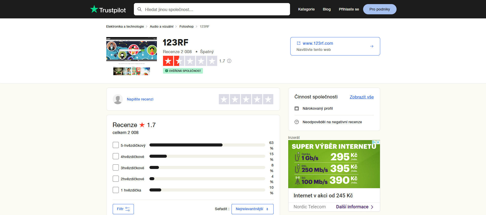Click the 123RF company screenshot thumbnail
The image size is (486, 215).
point(132,56)
